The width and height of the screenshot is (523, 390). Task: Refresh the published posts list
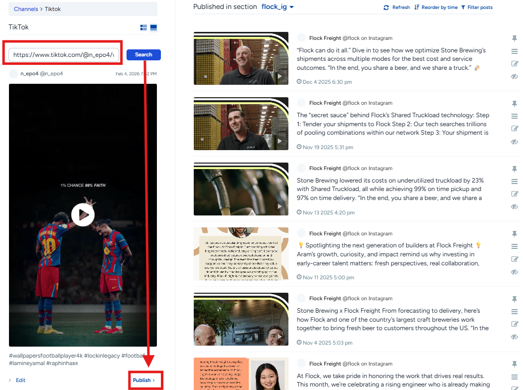click(x=396, y=7)
